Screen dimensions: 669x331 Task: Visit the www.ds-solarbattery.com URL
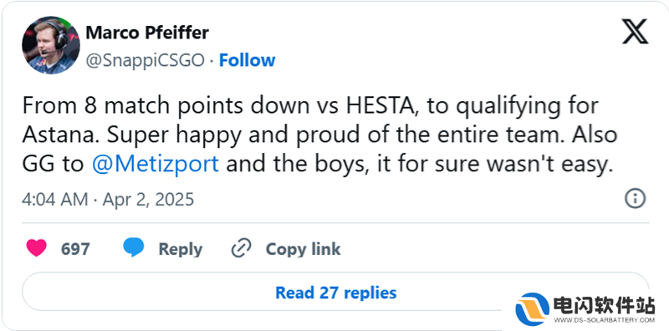click(604, 320)
